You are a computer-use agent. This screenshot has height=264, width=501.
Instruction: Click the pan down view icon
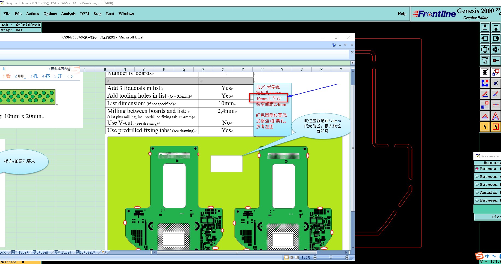[496, 28]
